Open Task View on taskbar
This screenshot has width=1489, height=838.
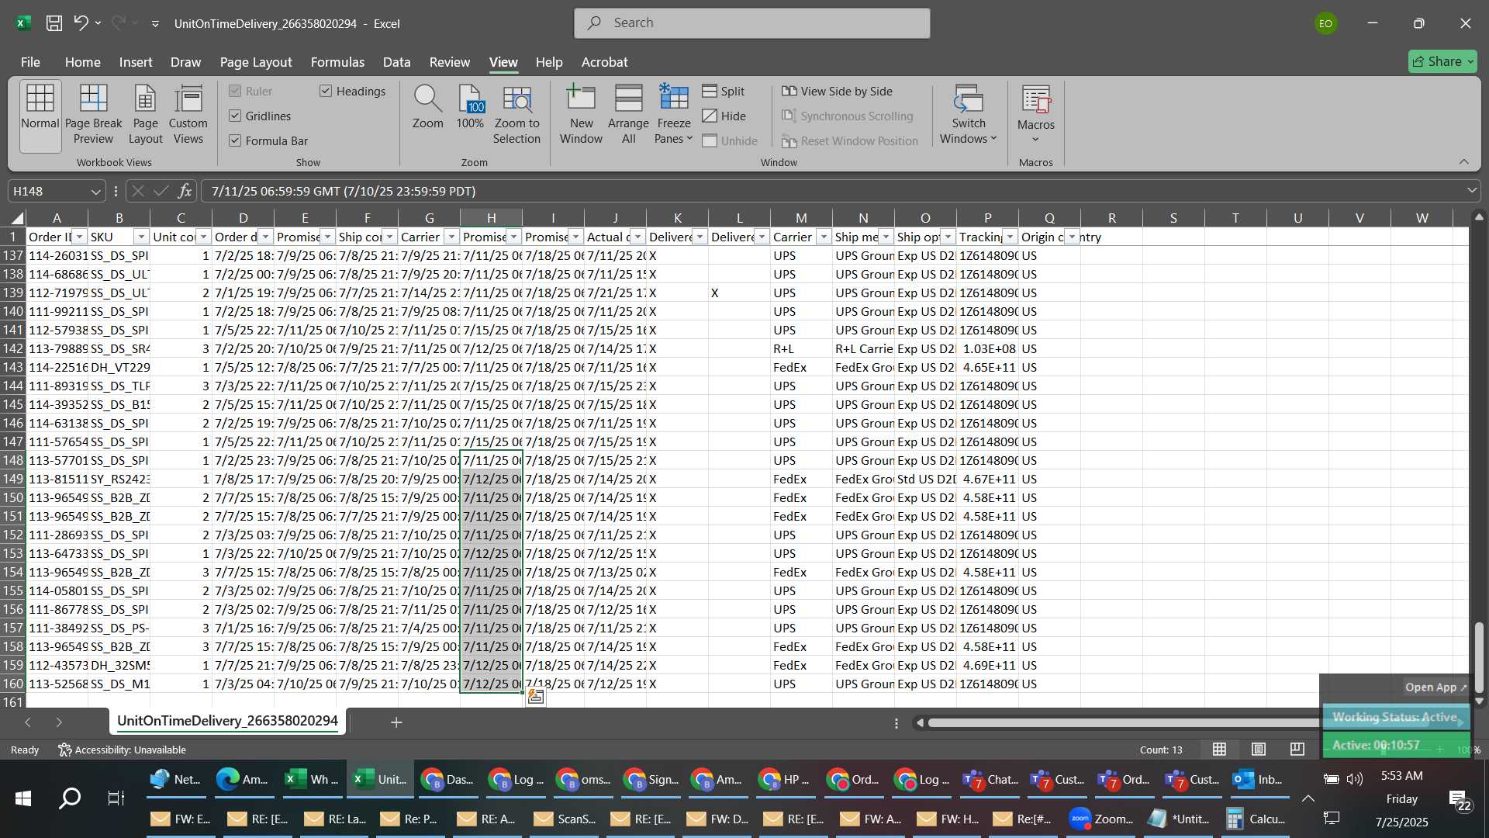pos(116,798)
